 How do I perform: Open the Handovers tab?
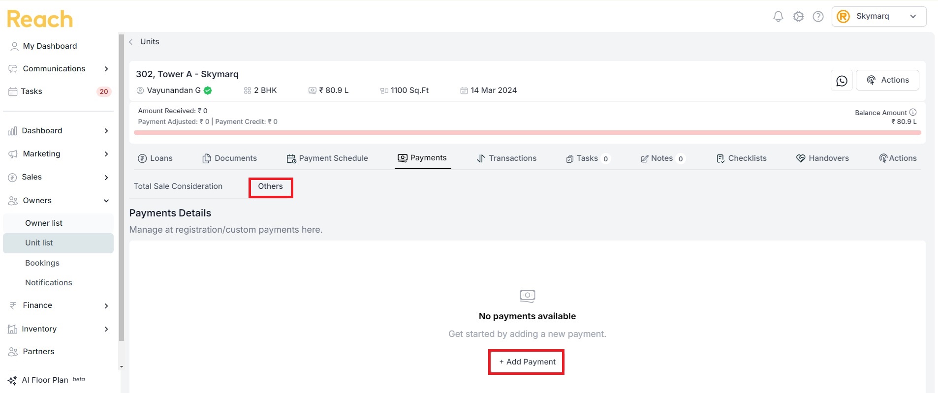(822, 158)
